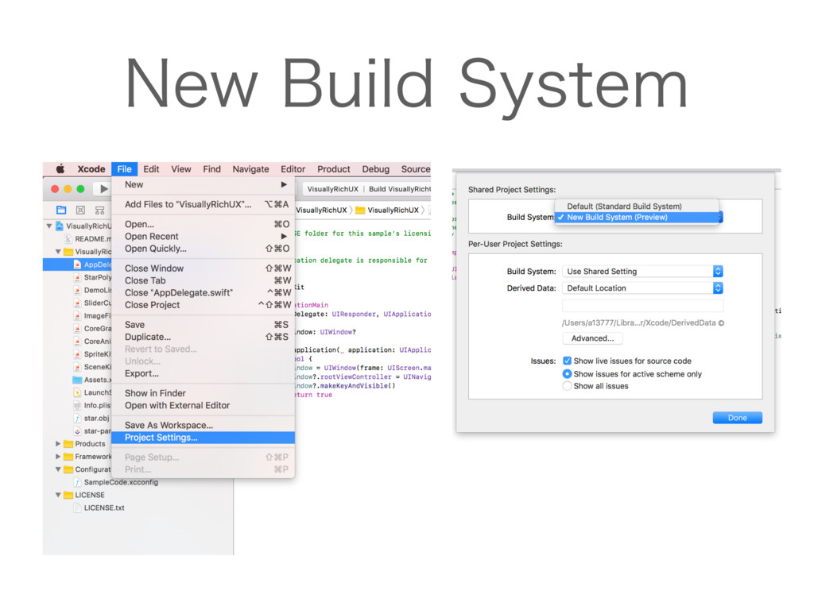Select Show issues for active scheme only
This screenshot has width=814, height=610.
point(567,374)
